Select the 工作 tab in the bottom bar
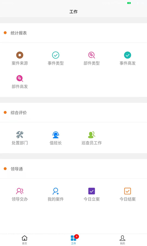The height and width of the screenshot is (246, 147). coord(73,240)
